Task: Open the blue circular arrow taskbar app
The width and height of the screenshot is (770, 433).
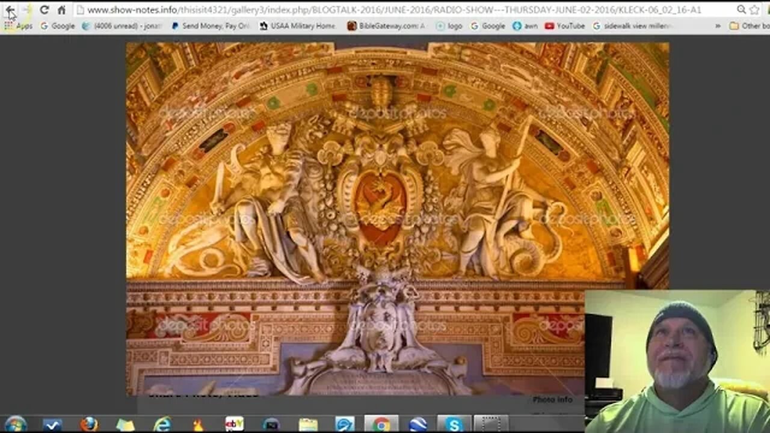Action: 345,425
